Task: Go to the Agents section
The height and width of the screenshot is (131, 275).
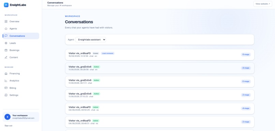Action: 21,29
